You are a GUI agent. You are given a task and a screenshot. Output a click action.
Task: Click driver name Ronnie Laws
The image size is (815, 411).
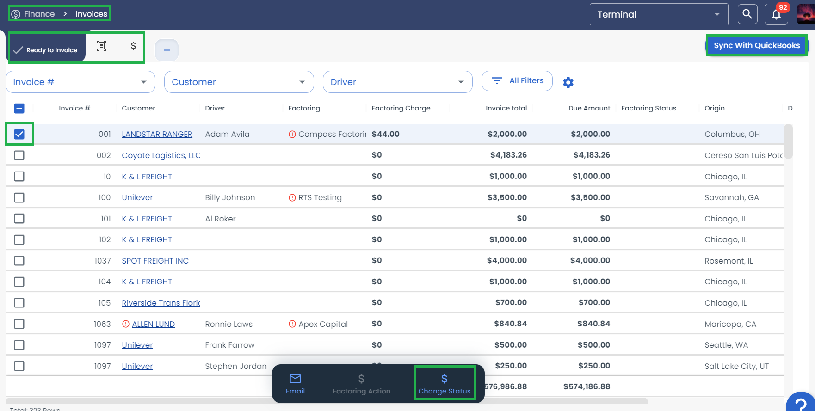click(229, 324)
